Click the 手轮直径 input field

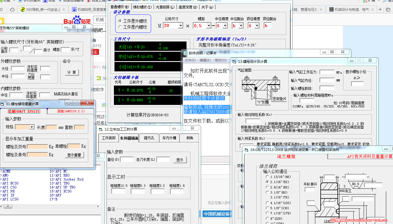[310, 189]
